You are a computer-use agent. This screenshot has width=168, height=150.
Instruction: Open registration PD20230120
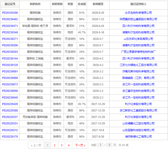click(x=10, y=65)
